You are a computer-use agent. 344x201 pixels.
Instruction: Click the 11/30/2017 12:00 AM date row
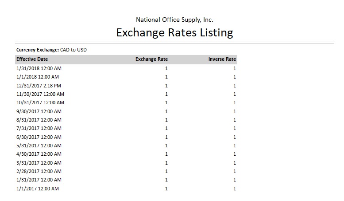tap(40, 94)
